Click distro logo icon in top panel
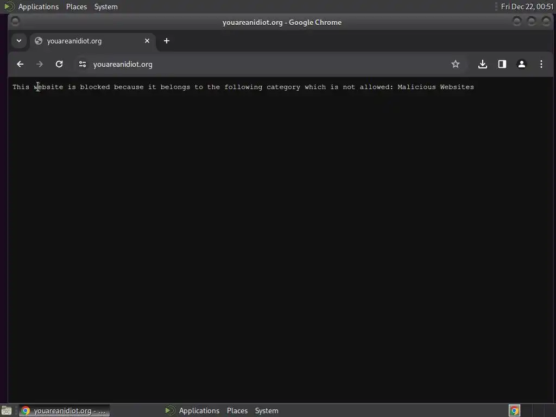The image size is (556, 417). [x=9, y=7]
